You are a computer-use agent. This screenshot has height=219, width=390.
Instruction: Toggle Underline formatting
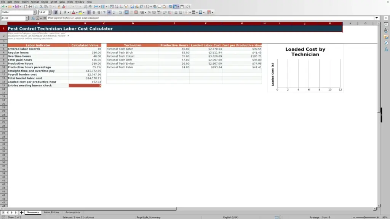pyautogui.click(x=65, y=13)
